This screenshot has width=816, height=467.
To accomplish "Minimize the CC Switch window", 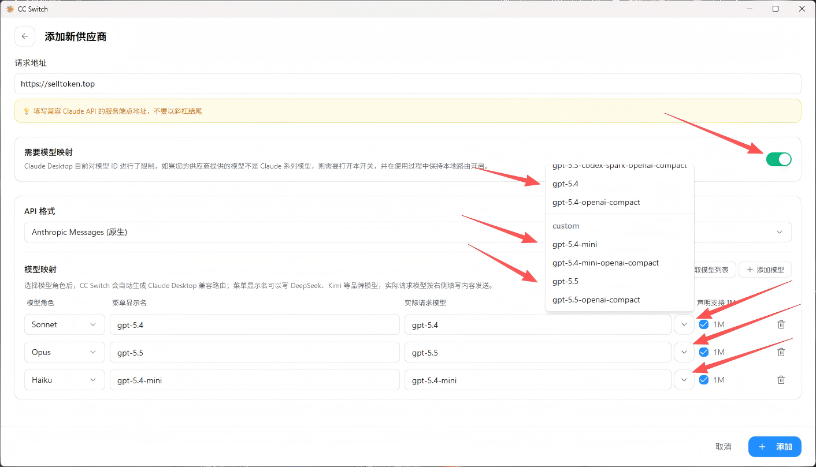I will click(x=749, y=9).
